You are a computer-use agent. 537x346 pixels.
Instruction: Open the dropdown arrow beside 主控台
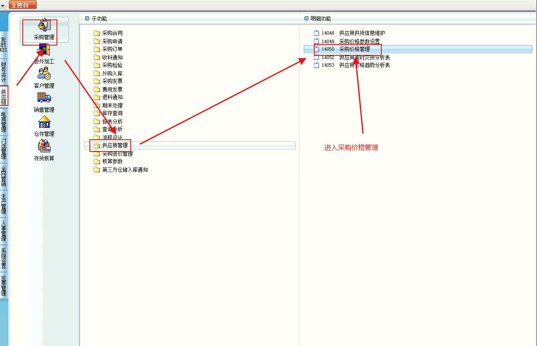3,5
